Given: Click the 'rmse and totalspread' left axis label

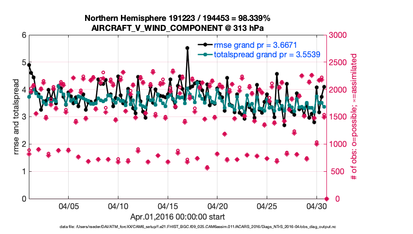Looking at the screenshot, I should point(16,117).
